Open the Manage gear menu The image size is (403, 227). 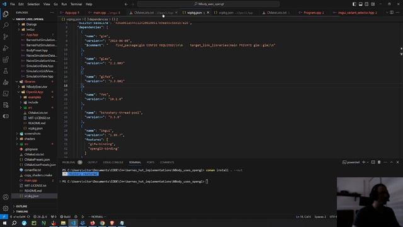click(x=6, y=209)
